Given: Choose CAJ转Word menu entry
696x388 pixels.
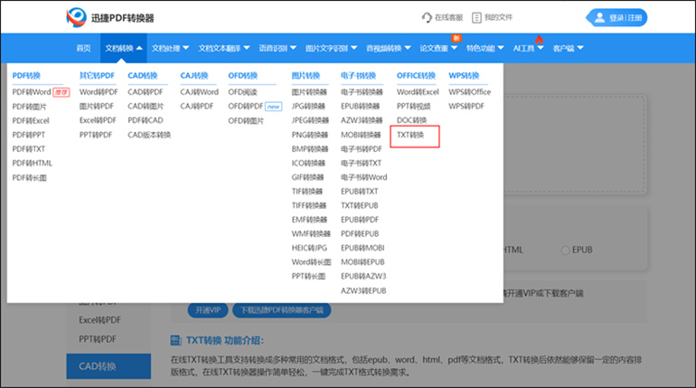Looking at the screenshot, I should pyautogui.click(x=199, y=92).
